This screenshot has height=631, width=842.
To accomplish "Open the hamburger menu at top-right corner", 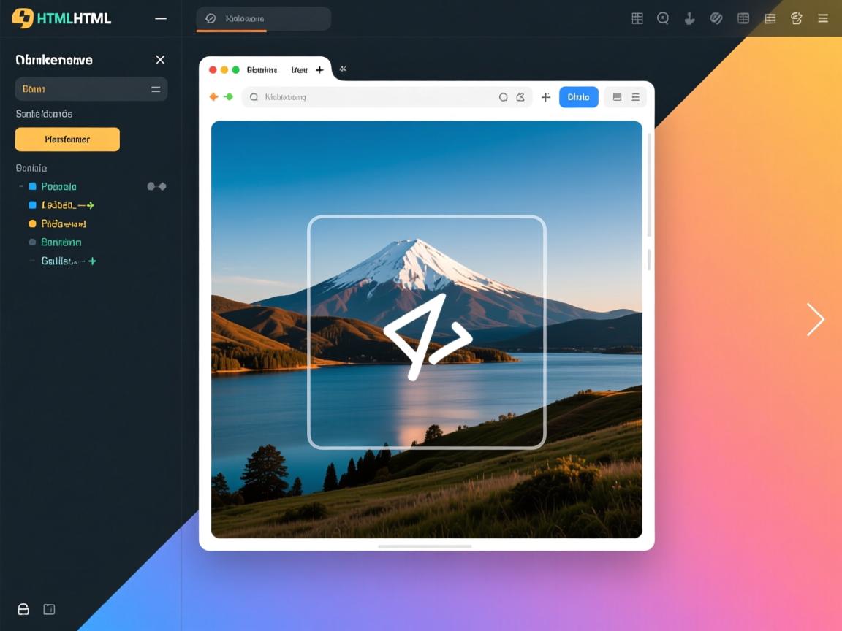I will [823, 19].
